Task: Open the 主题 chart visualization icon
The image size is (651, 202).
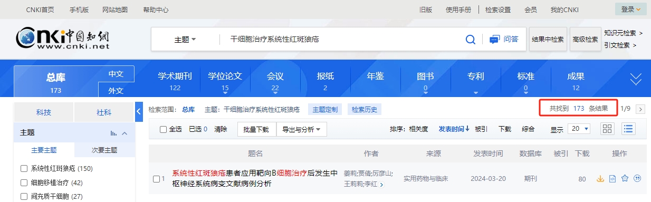Action: [113, 133]
